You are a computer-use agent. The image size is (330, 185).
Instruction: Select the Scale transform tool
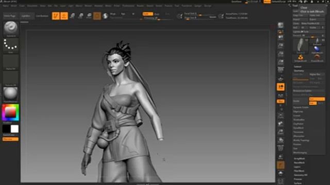tap(80, 16)
